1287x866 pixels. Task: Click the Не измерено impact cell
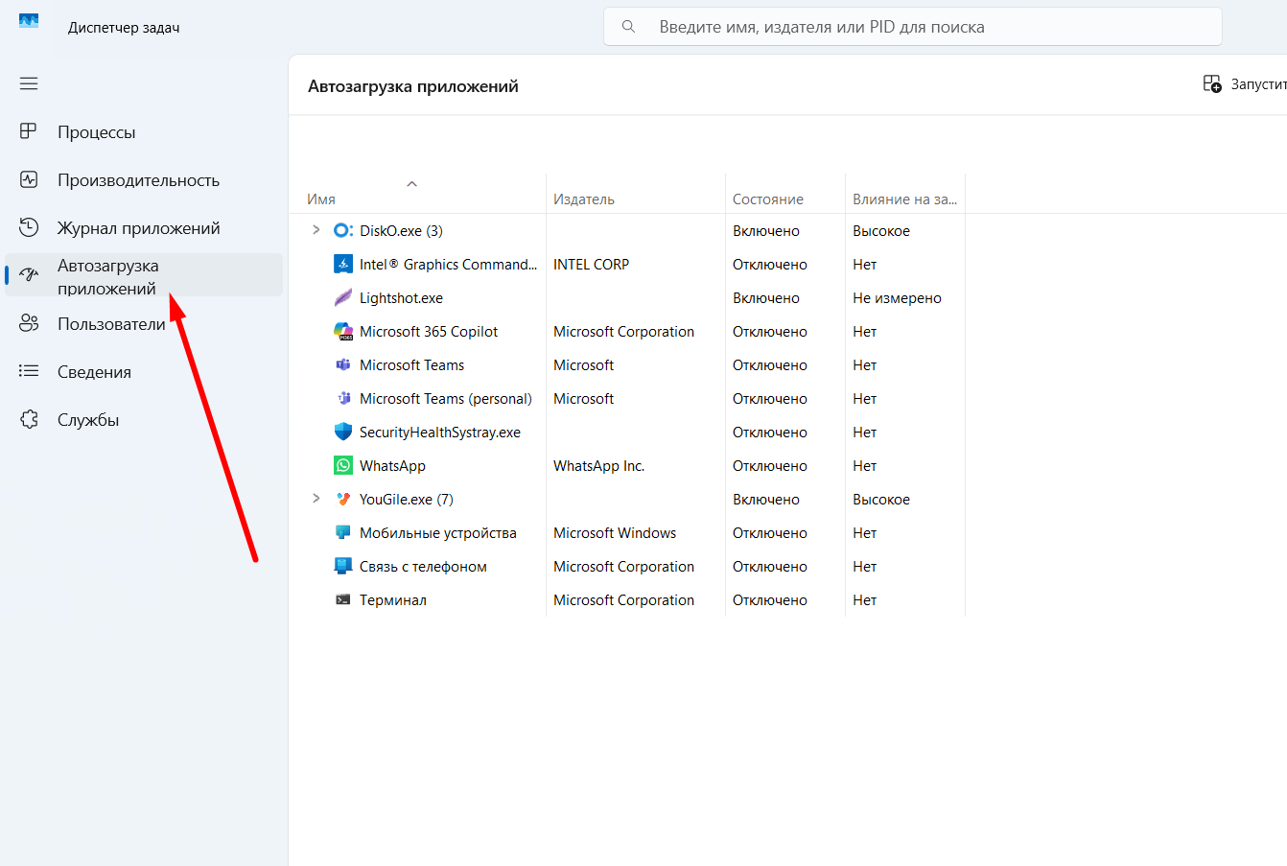click(x=897, y=298)
